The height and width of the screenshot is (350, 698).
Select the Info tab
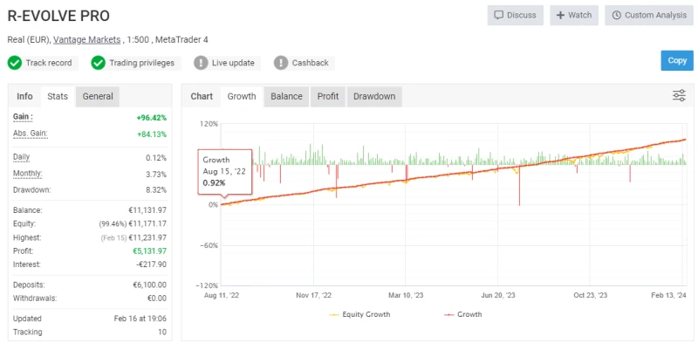[24, 96]
